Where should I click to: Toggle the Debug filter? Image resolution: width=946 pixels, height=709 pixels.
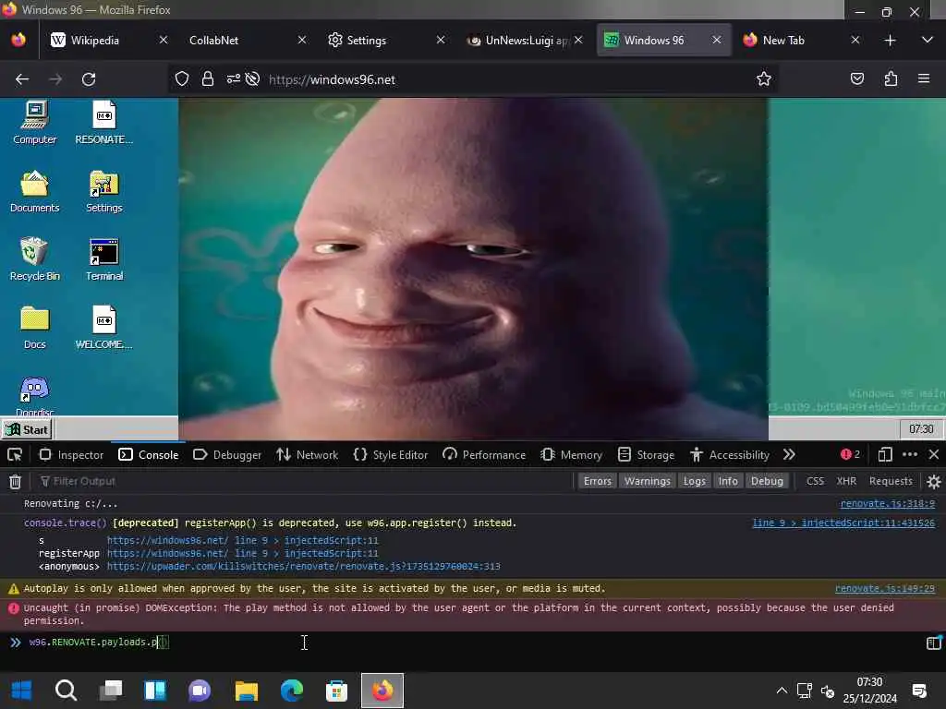click(767, 481)
